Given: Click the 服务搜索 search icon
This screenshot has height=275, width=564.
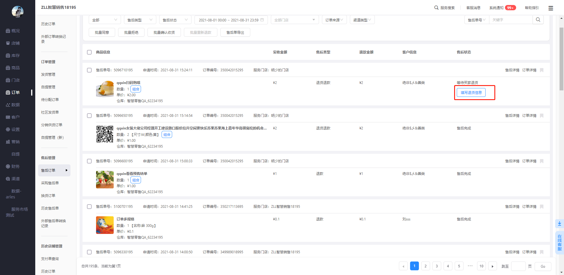Looking at the screenshot, I should coord(437,8).
